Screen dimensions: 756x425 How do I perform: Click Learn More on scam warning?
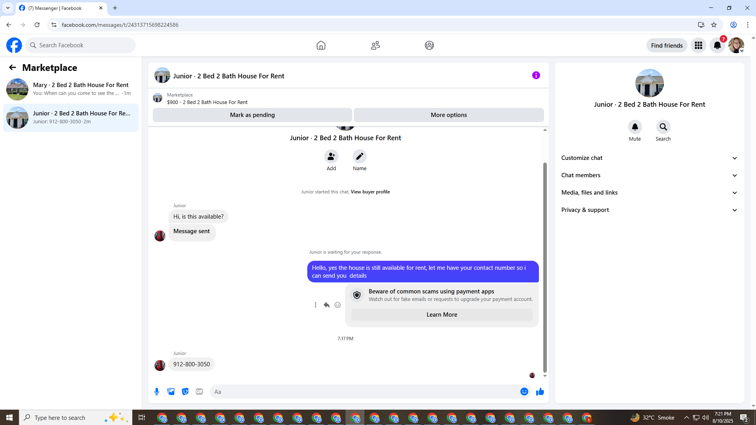(x=442, y=315)
